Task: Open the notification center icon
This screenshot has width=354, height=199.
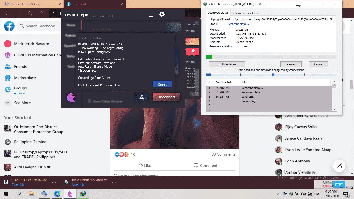Action: point(346,194)
